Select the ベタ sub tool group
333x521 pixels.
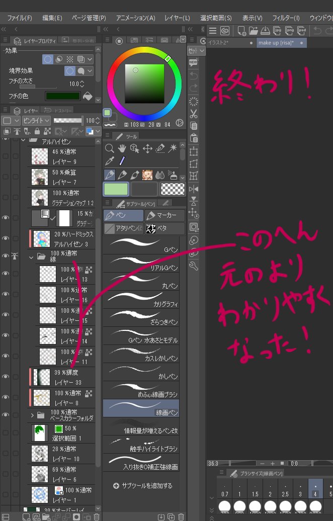(164, 228)
